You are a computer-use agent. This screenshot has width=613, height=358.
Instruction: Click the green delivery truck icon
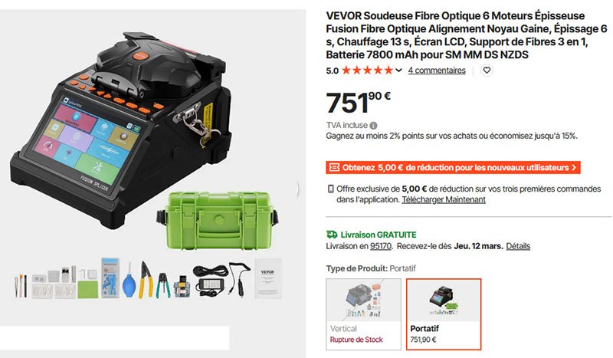[332, 235]
